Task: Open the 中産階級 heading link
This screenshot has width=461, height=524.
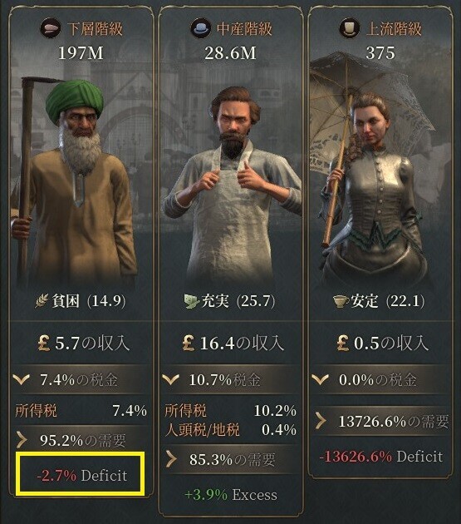Action: [245, 29]
